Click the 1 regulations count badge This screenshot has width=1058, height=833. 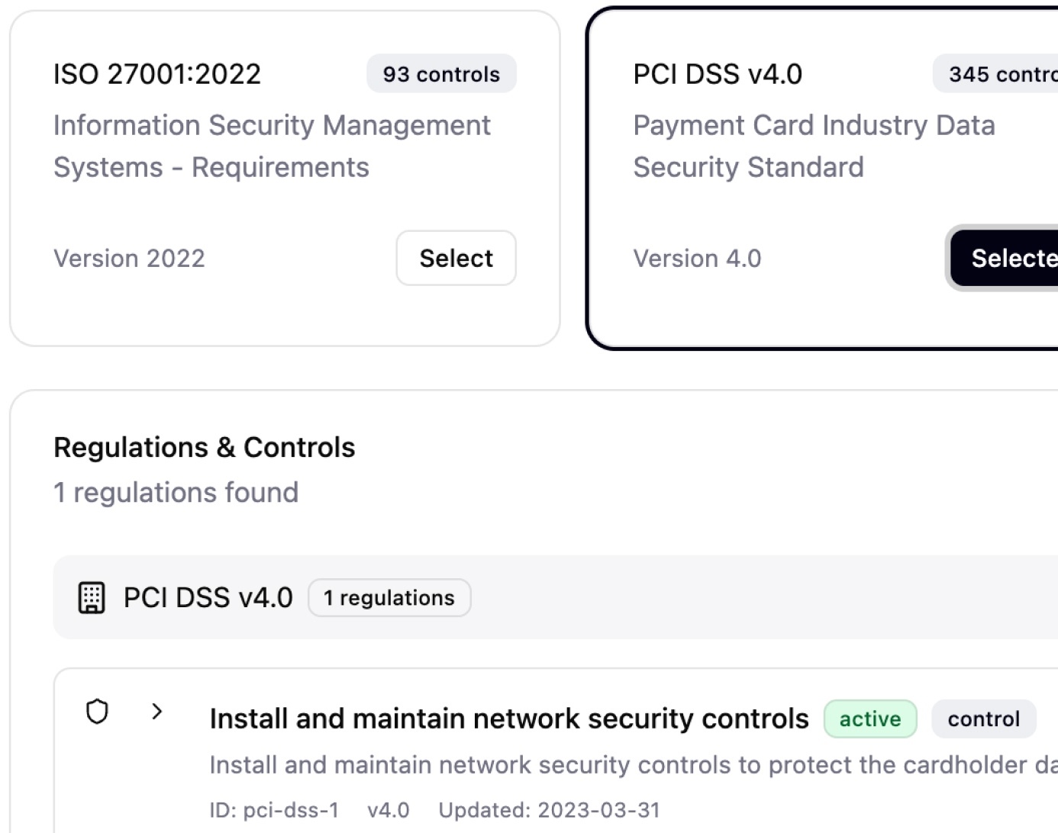coord(389,598)
